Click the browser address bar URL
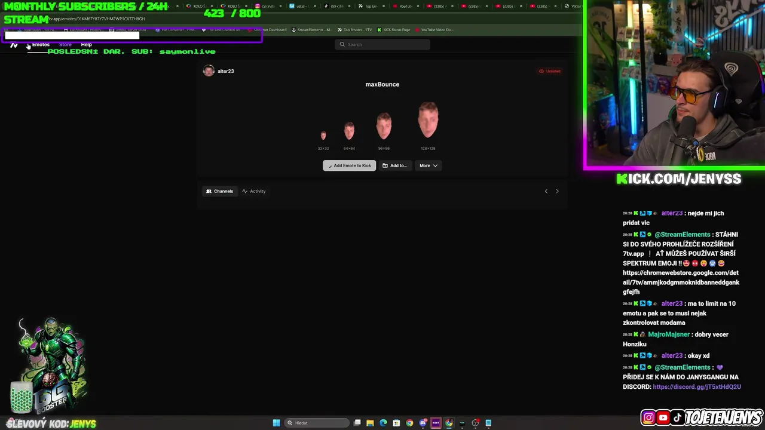This screenshot has width=765, height=430. coord(96,19)
